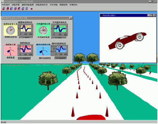Click the sixth view cube toolbar icon

(x=23, y=9)
